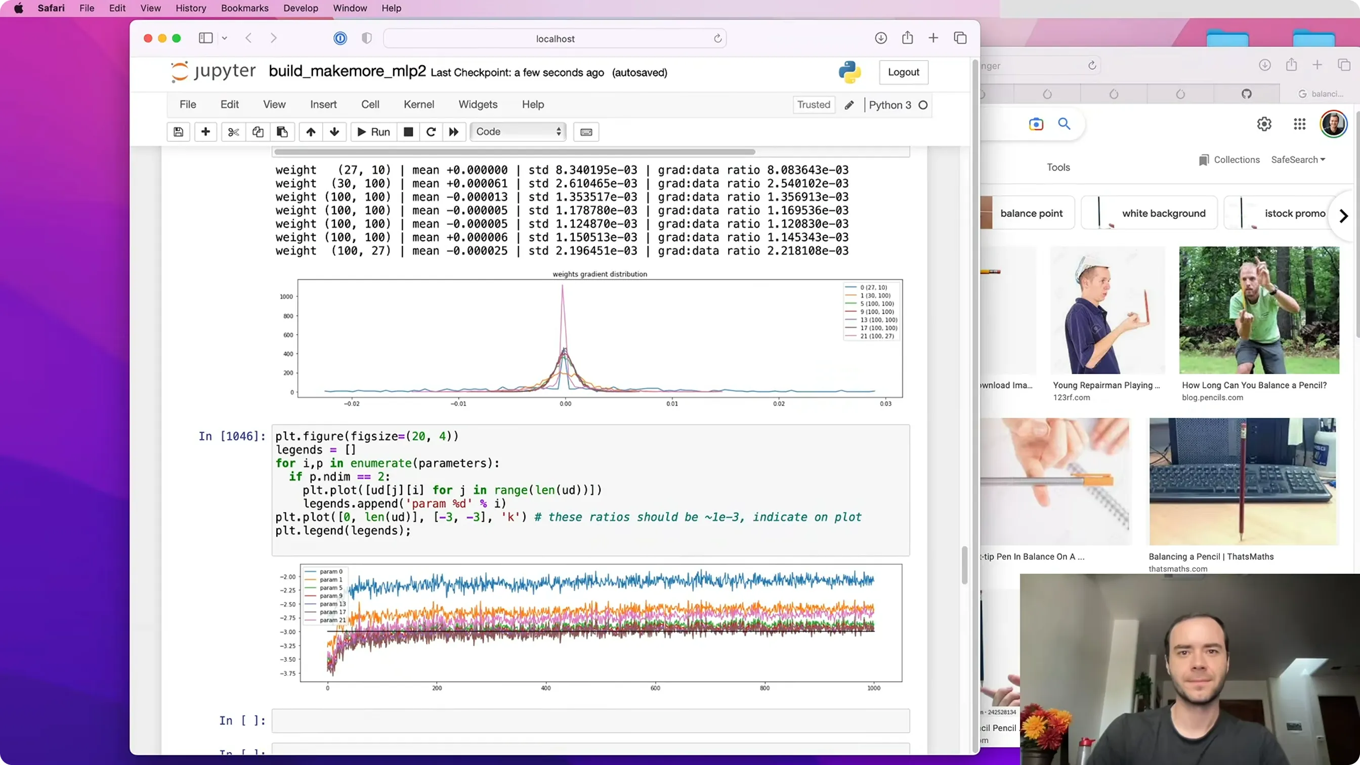Screen dimensions: 1360x765
Task: Show more suggestion chips arrow in Google Images
Action: (x=1344, y=216)
